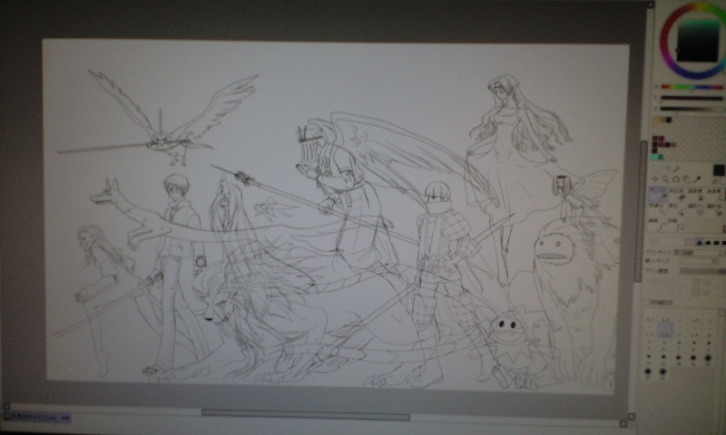This screenshot has width=726, height=435.
Task: Select the third brush tool in the first row
Action: click(696, 194)
